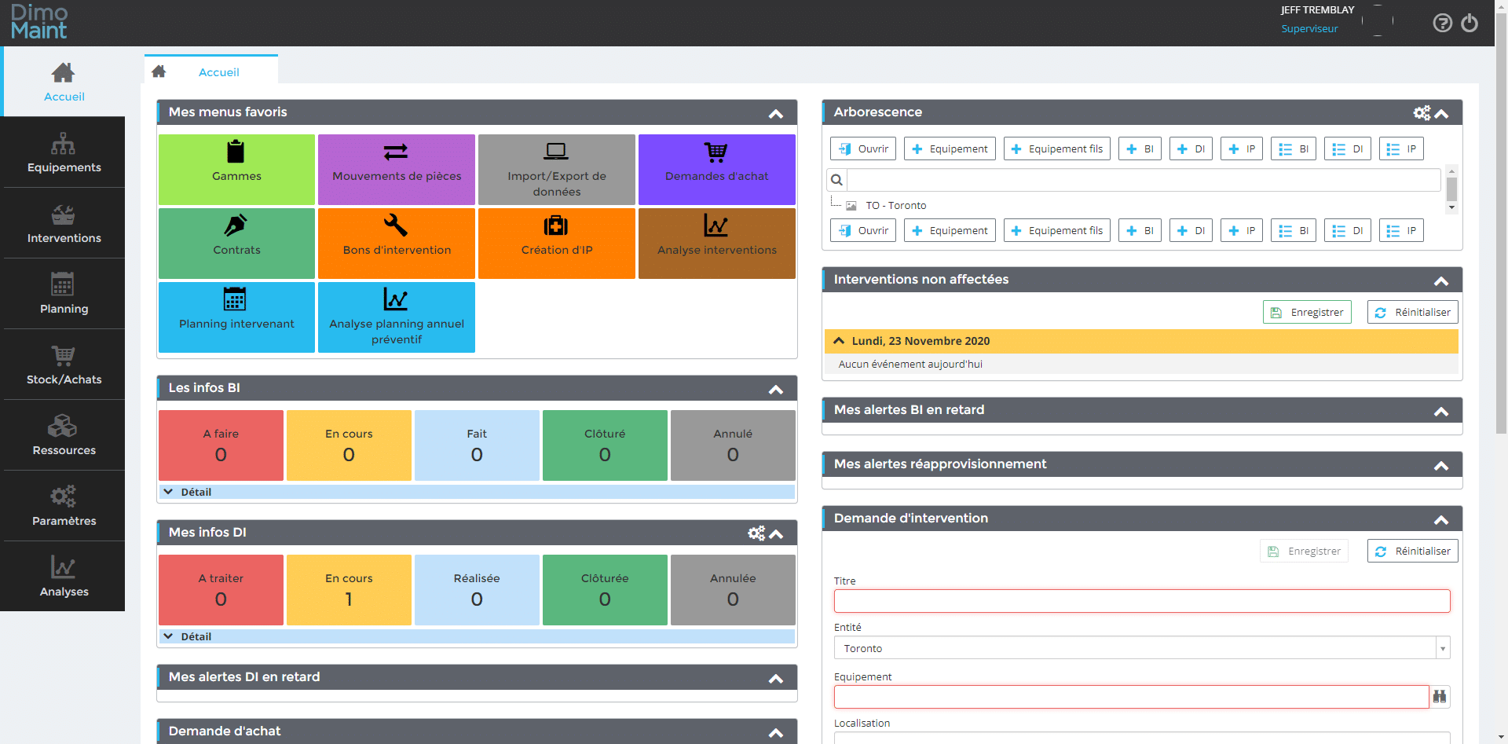Click the Equipement fils button in Arborescence

point(1056,148)
